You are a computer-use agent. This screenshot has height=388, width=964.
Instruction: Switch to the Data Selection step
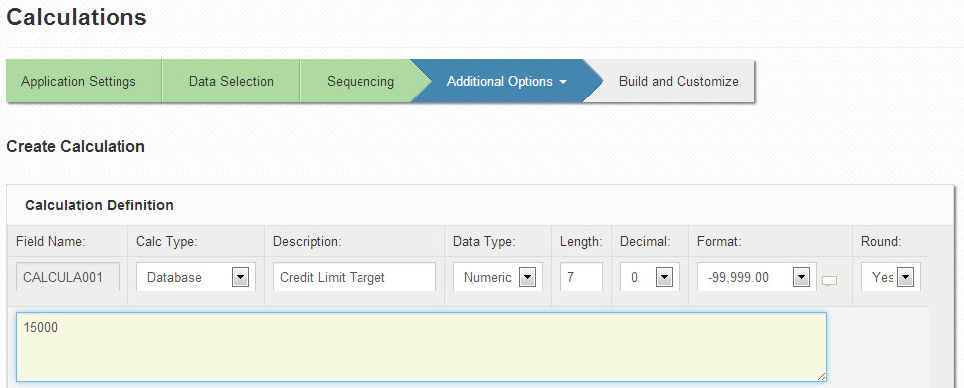(x=231, y=81)
